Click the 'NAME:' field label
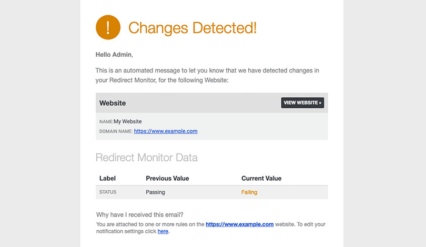Screen dimensions: 426x247 [106, 121]
